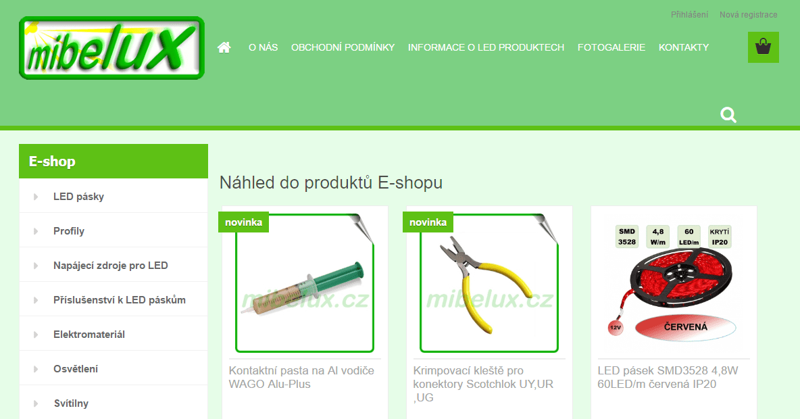View the red LED strip product image
The height and width of the screenshot is (419, 800).
(674, 282)
